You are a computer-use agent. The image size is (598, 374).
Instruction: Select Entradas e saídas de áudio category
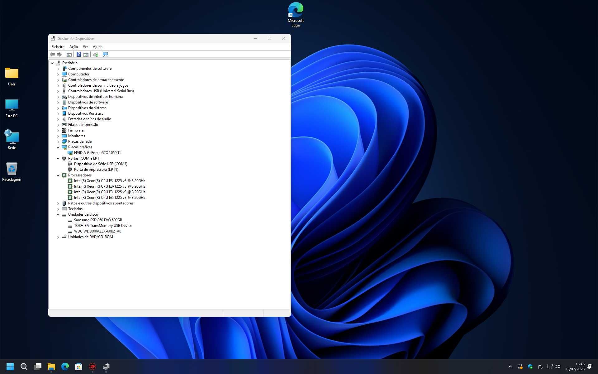pos(90,119)
